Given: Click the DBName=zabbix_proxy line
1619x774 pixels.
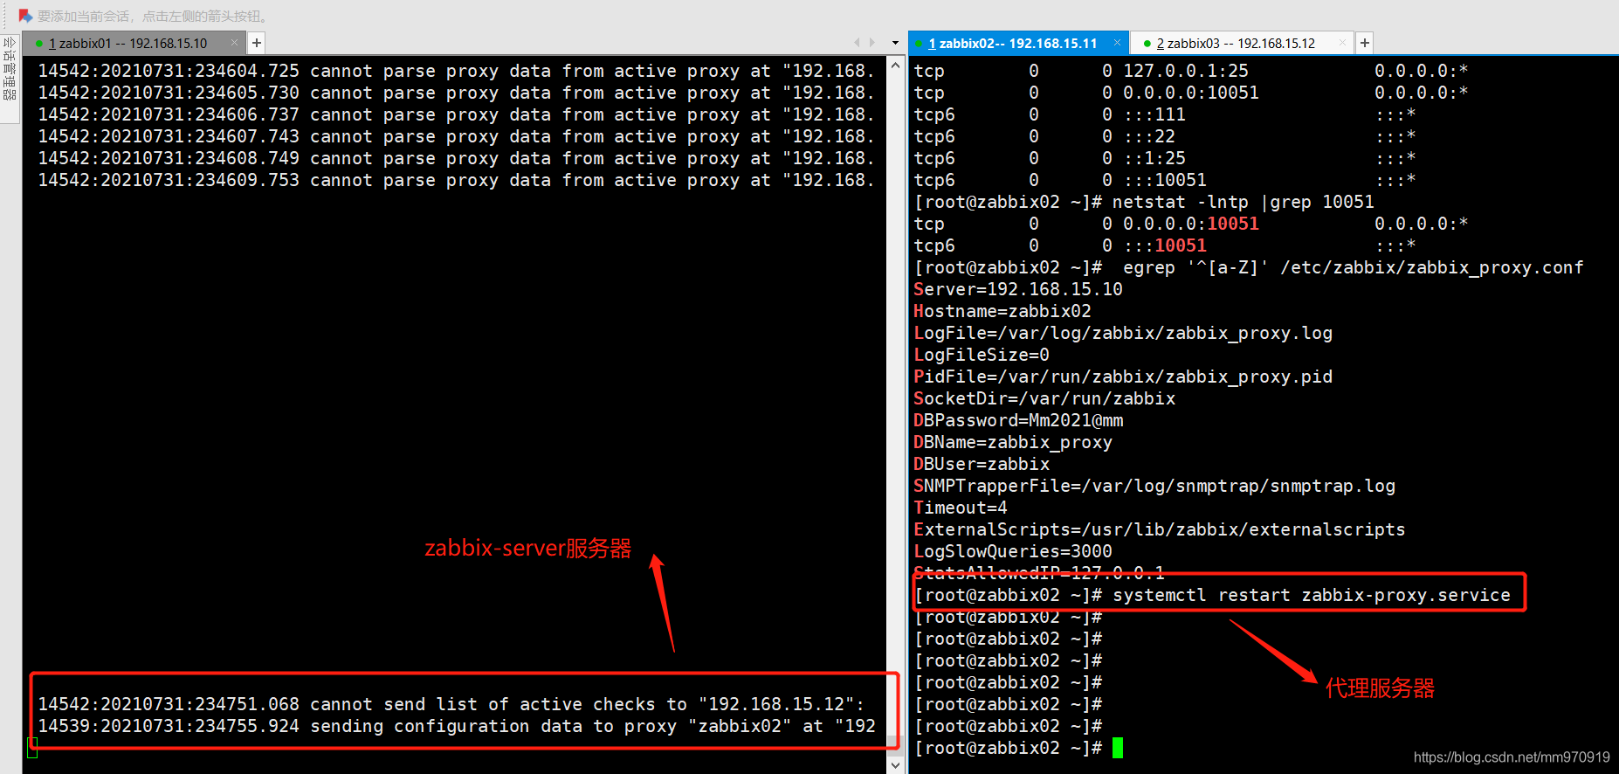Looking at the screenshot, I should click(x=1013, y=442).
